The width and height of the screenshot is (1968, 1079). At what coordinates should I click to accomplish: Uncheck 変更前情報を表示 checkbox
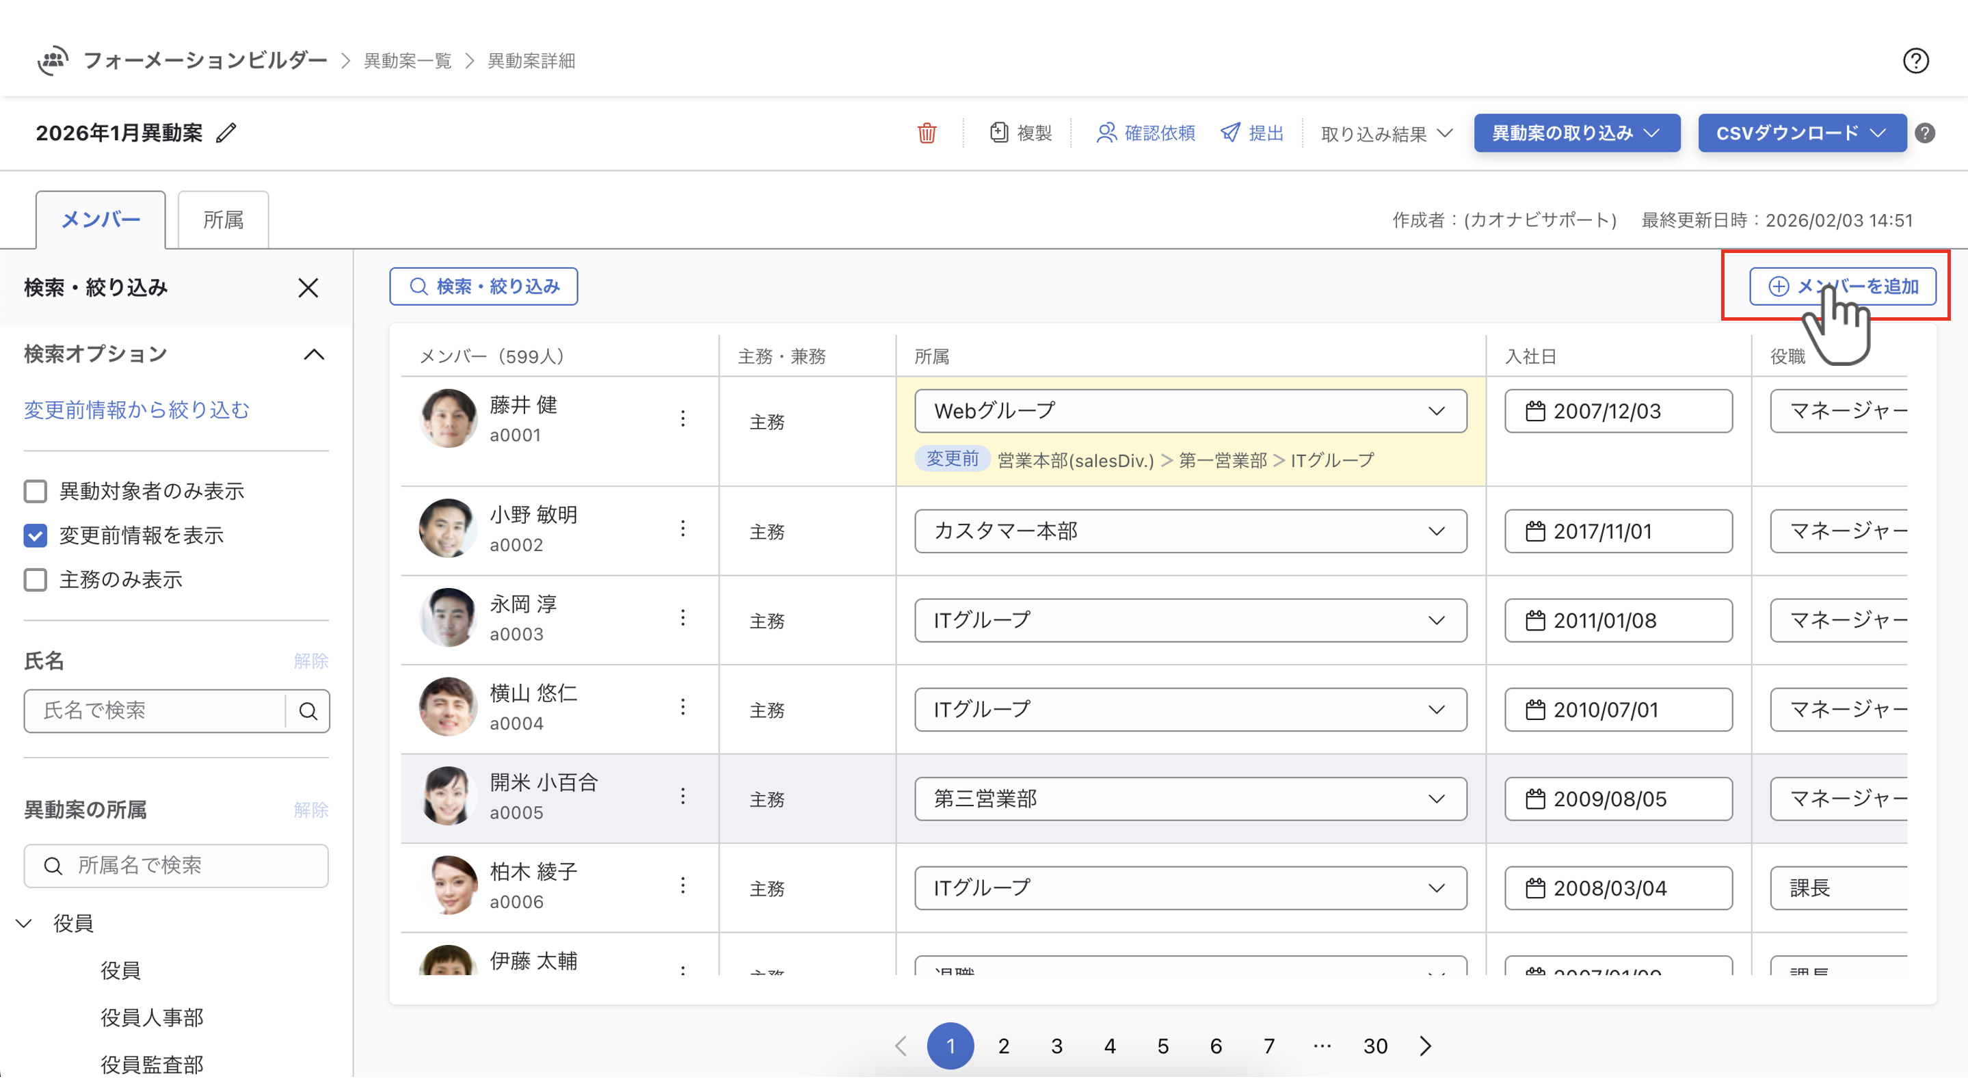[x=35, y=535]
